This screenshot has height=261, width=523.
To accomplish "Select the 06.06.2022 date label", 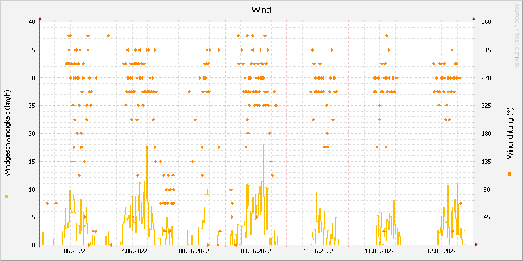I will pyautogui.click(x=70, y=251).
